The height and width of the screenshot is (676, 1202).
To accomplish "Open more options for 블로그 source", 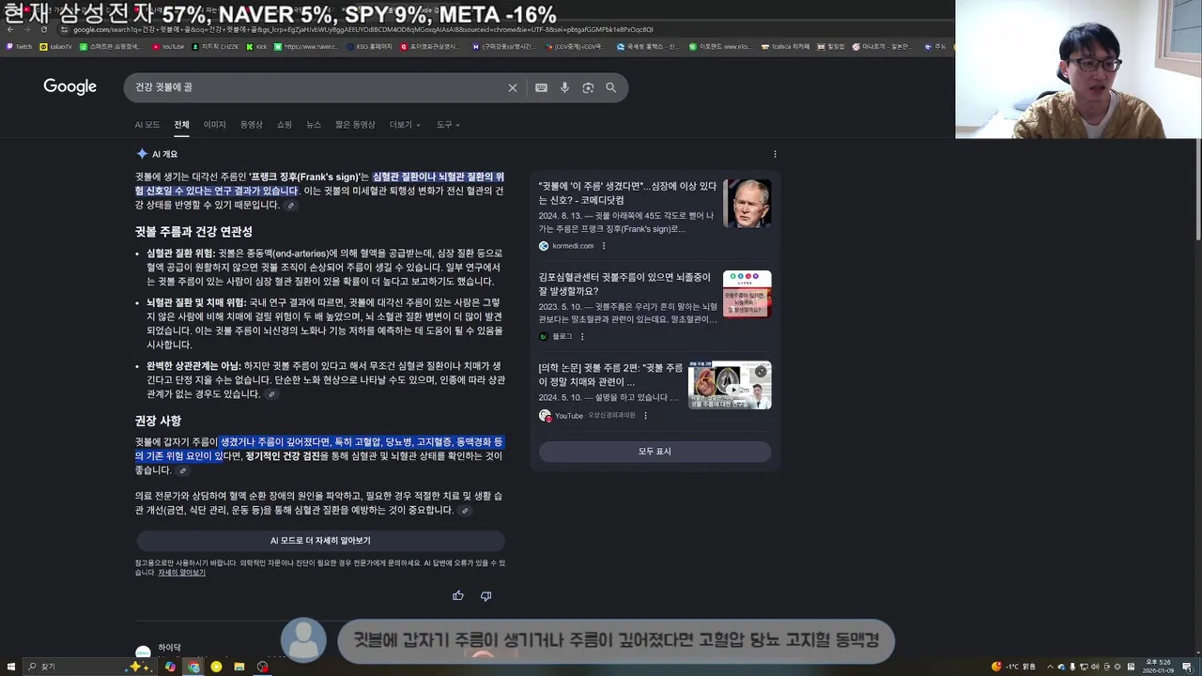I will [x=582, y=336].
